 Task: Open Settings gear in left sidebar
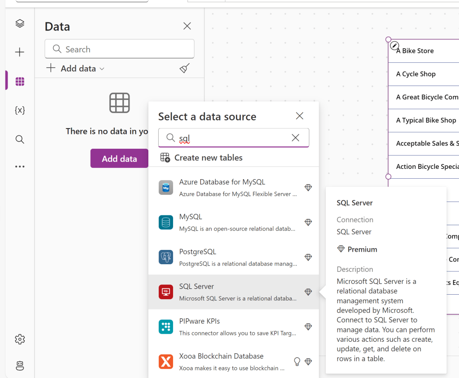pos(20,339)
